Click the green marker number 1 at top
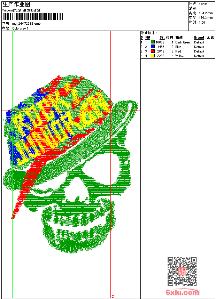Image resolution: width=216 pixels, height=299 pixels. coord(15,33)
